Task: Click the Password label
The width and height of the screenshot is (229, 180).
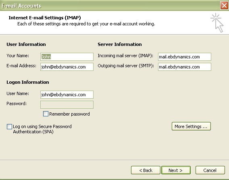Action: tap(17, 103)
